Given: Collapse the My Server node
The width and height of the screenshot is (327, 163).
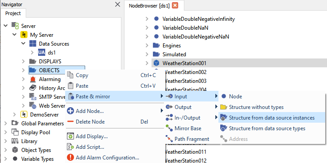Looking at the screenshot, I should (x=15, y=35).
